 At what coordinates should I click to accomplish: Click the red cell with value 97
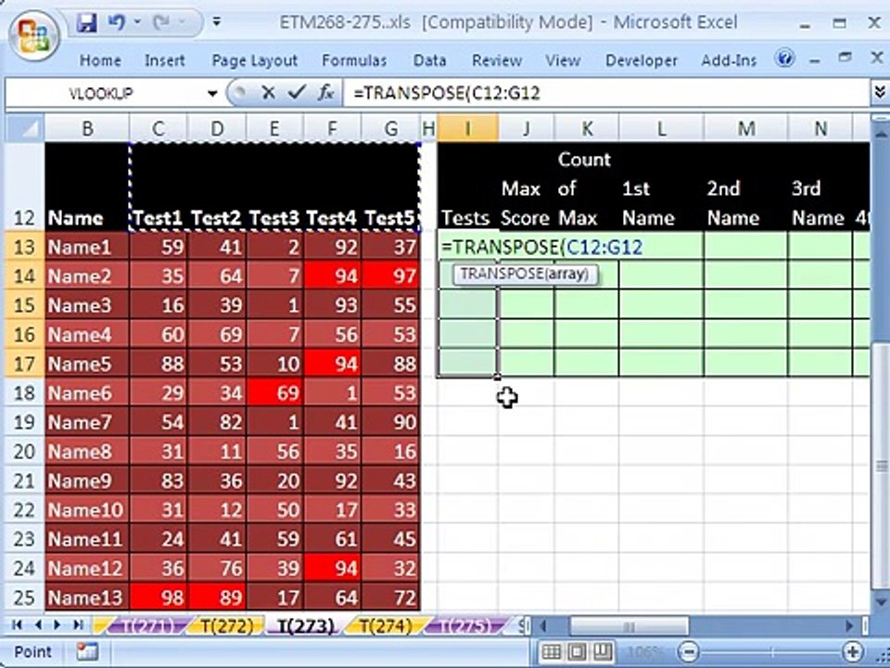click(391, 276)
